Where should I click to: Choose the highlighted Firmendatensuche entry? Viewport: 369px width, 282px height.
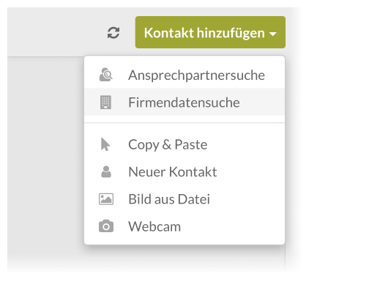click(184, 102)
